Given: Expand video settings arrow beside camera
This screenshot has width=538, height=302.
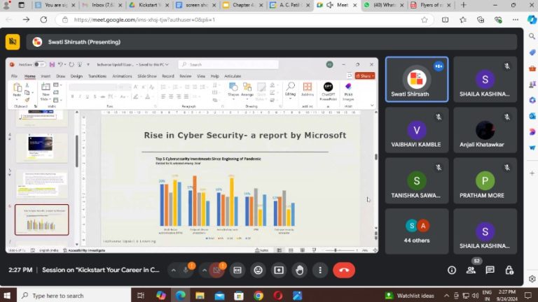Looking at the screenshot, I should 205,270.
